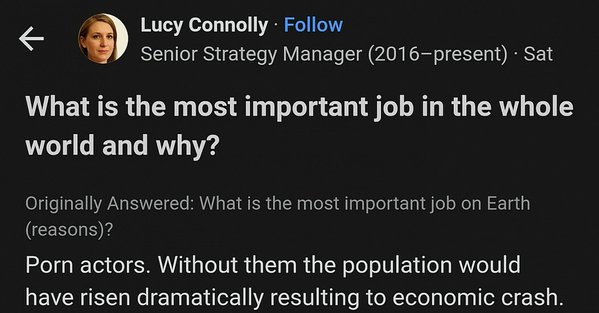Follow the answer's author

coord(313,25)
